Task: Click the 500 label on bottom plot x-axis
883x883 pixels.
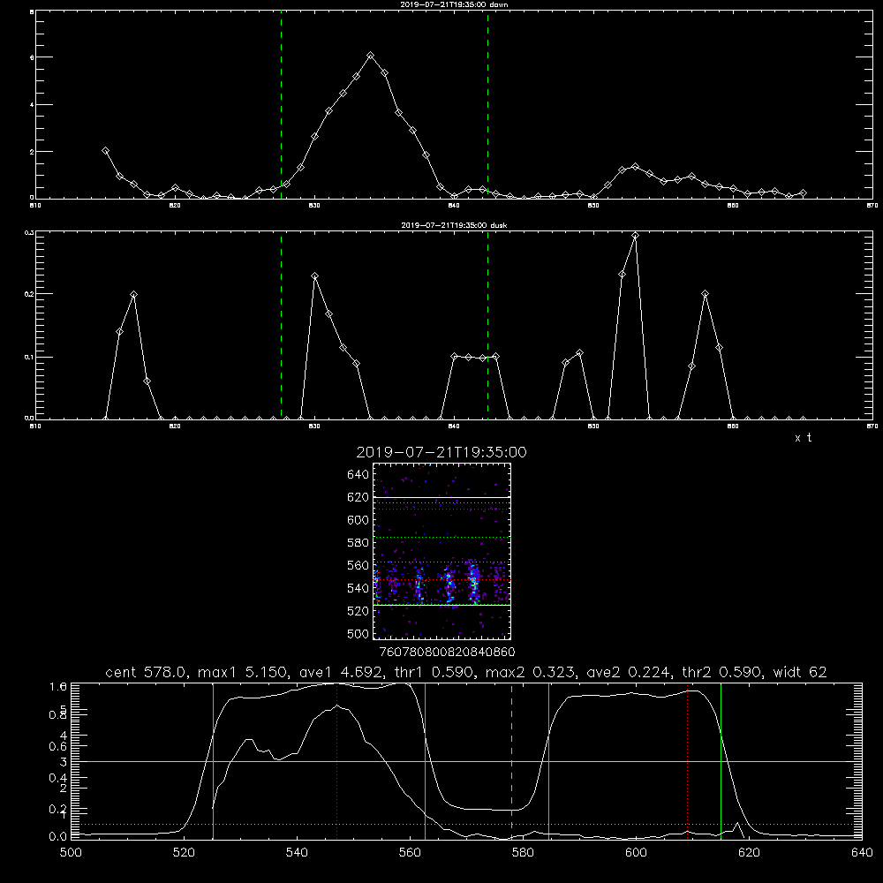Action: 71,853
